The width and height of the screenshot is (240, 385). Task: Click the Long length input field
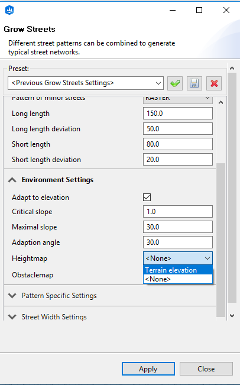[x=178, y=114]
